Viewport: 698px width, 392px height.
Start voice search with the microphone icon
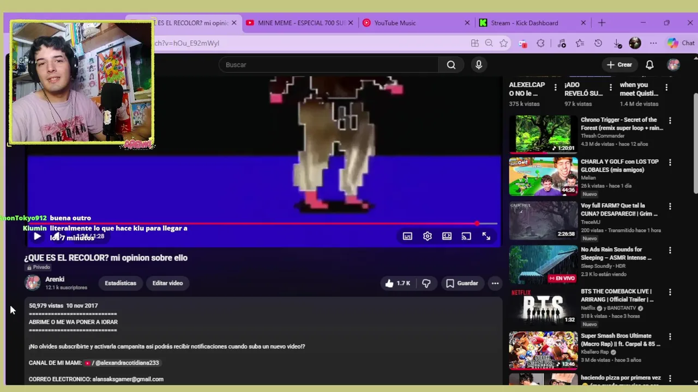tap(479, 65)
